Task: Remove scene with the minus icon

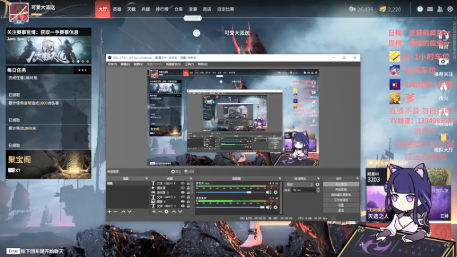Action: click(x=116, y=211)
